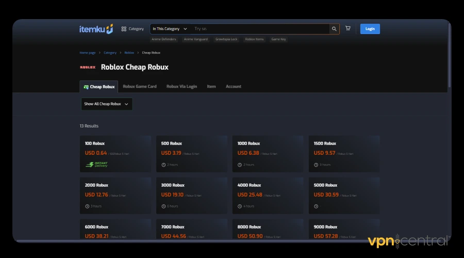
Task: Switch to the Robux Game Card tab
Action: click(140, 87)
